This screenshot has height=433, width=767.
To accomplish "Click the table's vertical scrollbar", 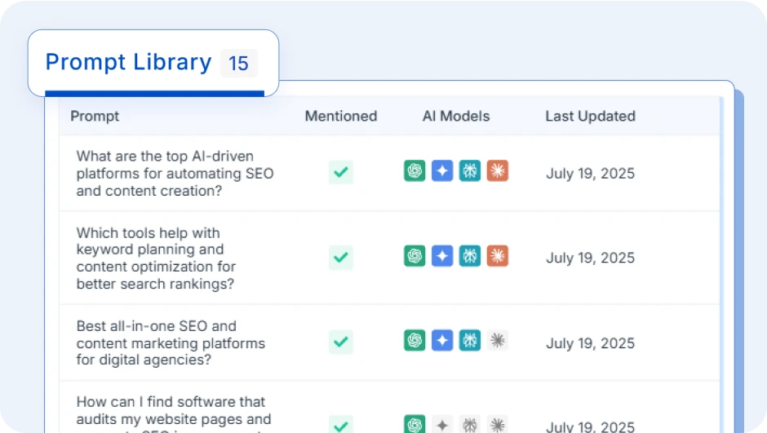I will (x=722, y=264).
